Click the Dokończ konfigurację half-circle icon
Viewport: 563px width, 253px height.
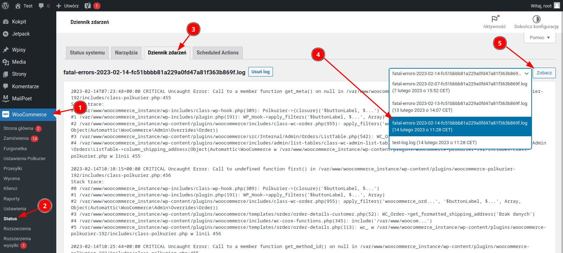537,19
